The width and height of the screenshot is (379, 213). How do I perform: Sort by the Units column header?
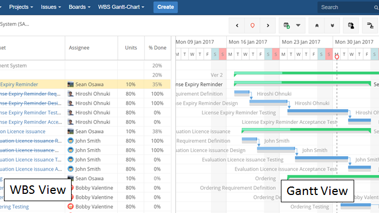point(131,48)
